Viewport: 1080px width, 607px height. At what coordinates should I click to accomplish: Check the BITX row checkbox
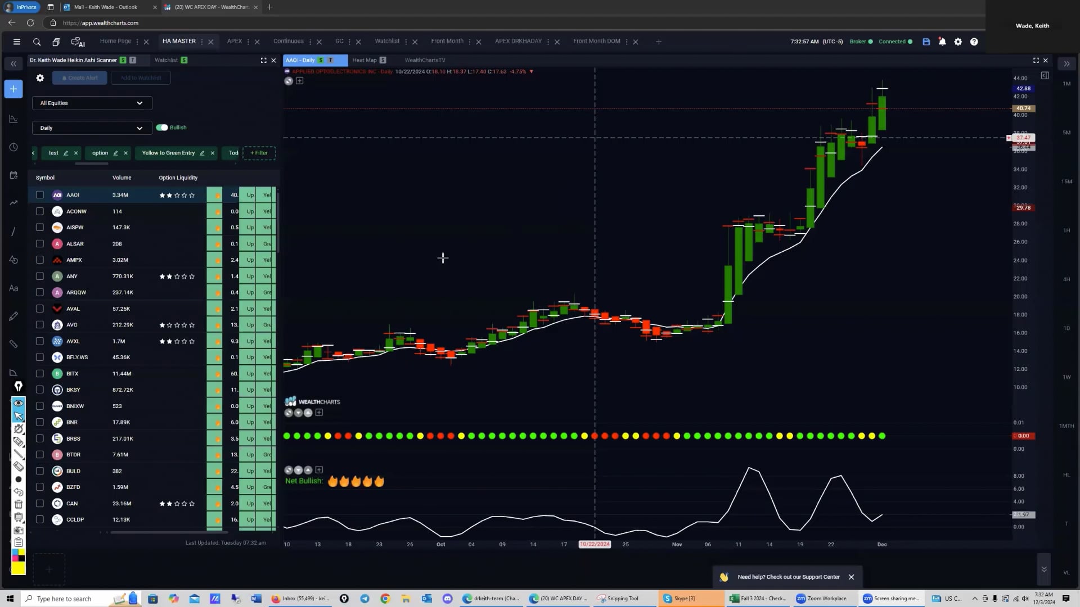pyautogui.click(x=39, y=373)
